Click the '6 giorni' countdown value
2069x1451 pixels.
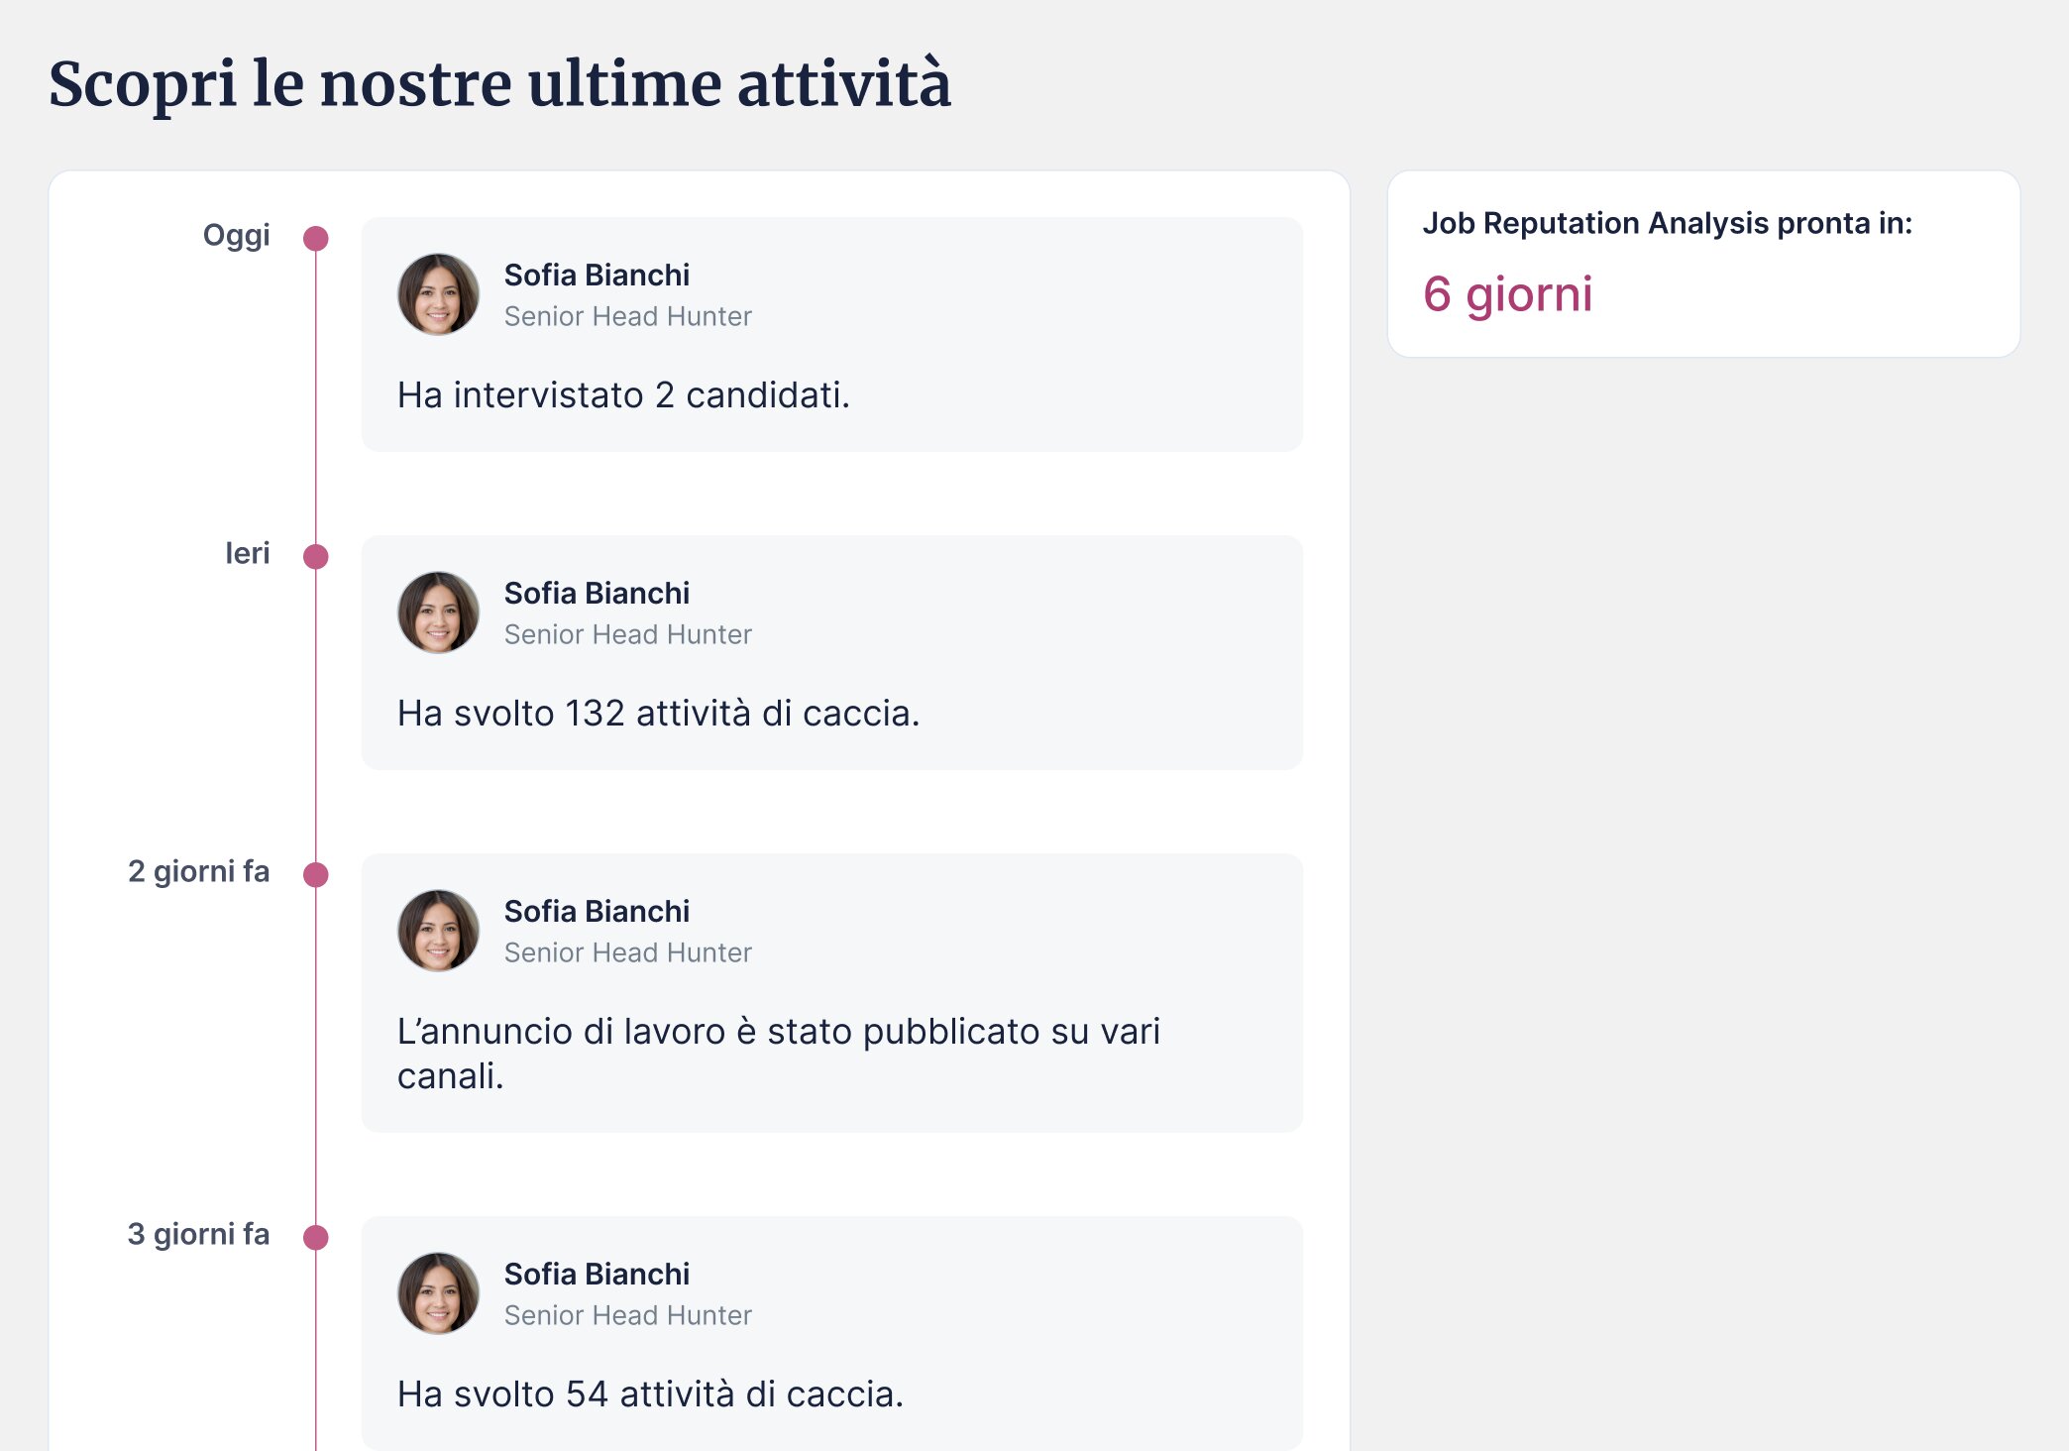click(x=1507, y=295)
